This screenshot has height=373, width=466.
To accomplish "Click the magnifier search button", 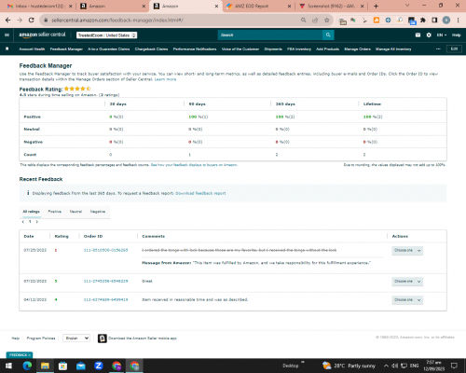I will (x=328, y=35).
